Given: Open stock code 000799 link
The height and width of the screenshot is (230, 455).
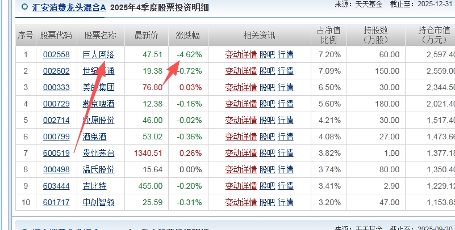Looking at the screenshot, I should 56,137.
